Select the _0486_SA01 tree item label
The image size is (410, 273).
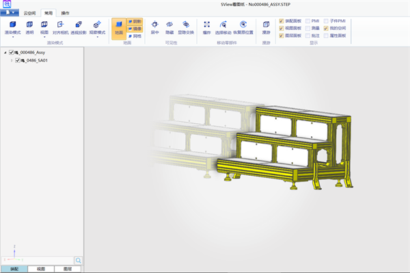tap(37, 60)
